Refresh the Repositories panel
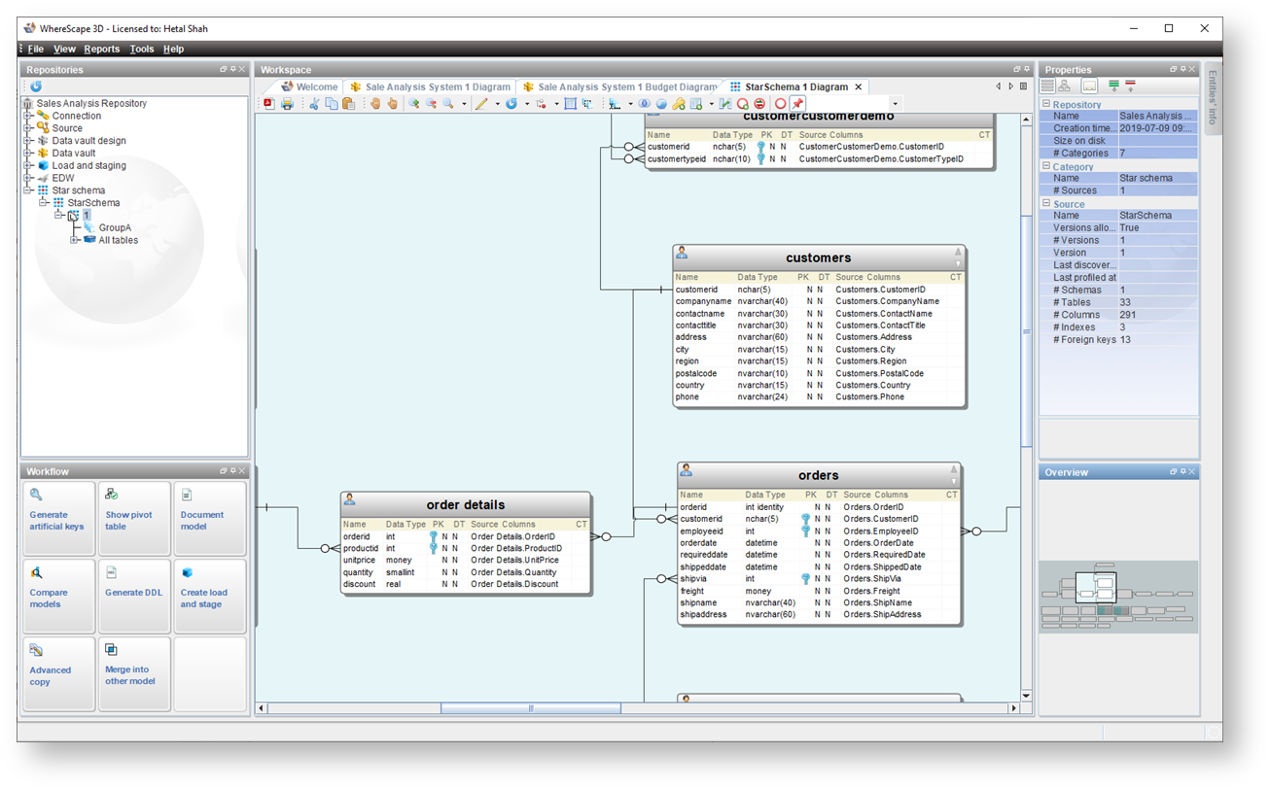This screenshot has height=789, width=1270. pyautogui.click(x=36, y=86)
